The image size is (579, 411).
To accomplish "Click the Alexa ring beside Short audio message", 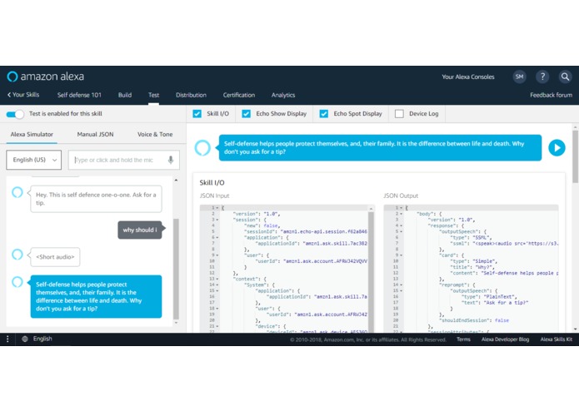I will coord(17,255).
